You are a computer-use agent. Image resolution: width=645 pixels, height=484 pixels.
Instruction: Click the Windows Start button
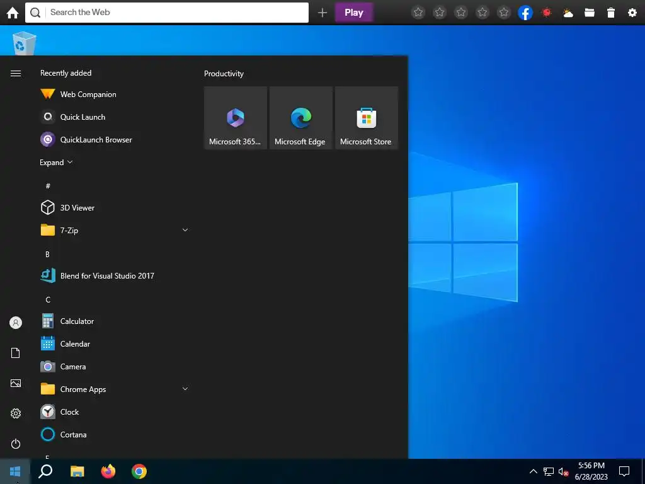coord(15,471)
